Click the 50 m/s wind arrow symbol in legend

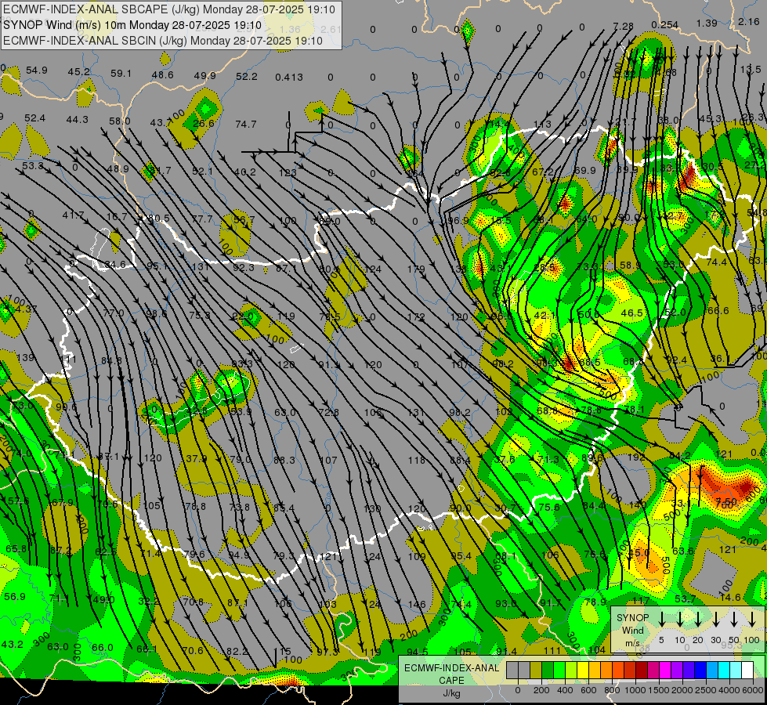734,619
